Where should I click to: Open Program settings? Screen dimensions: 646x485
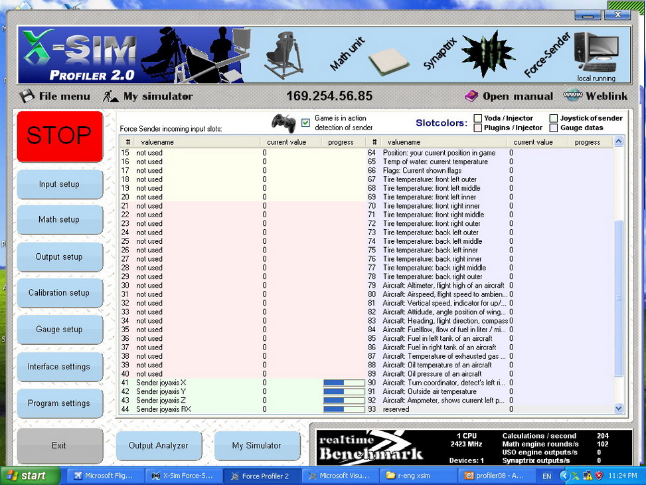pos(60,403)
